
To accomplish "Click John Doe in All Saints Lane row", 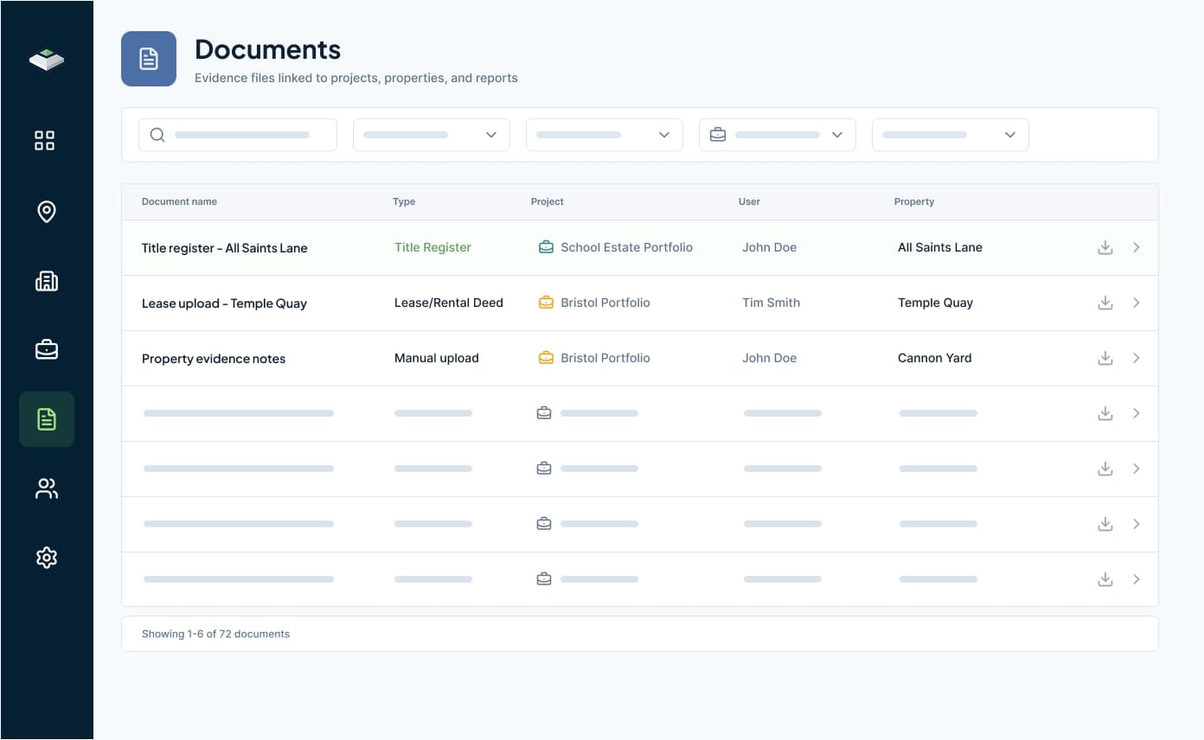I will point(769,247).
